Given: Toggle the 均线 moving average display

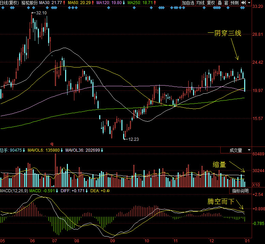Looking at the screenshot, I should click(x=201, y=3).
